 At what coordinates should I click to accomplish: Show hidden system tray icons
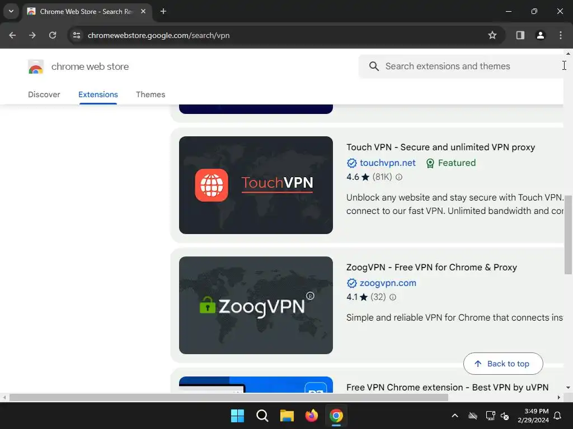[454, 416]
